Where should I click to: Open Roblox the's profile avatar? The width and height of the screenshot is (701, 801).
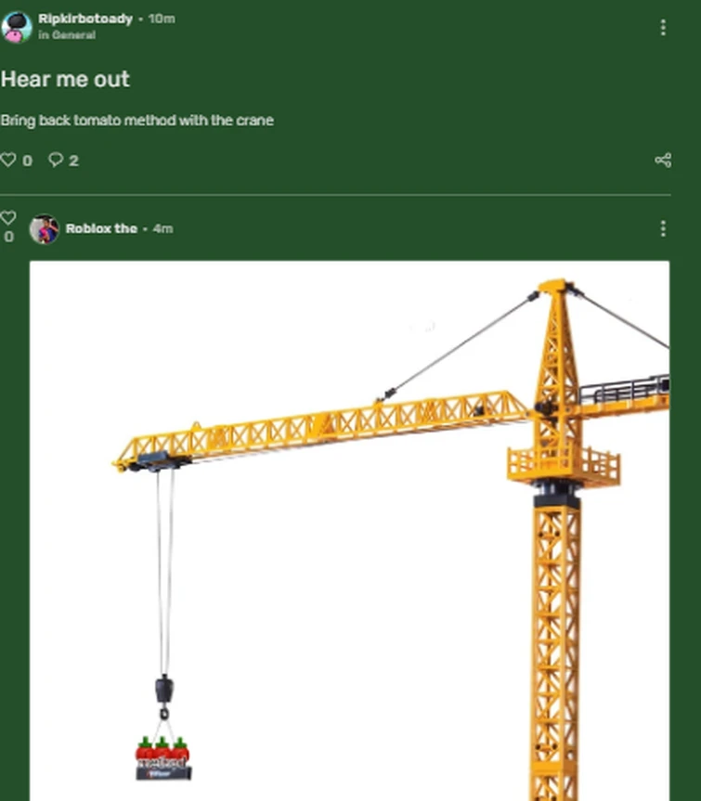(44, 229)
